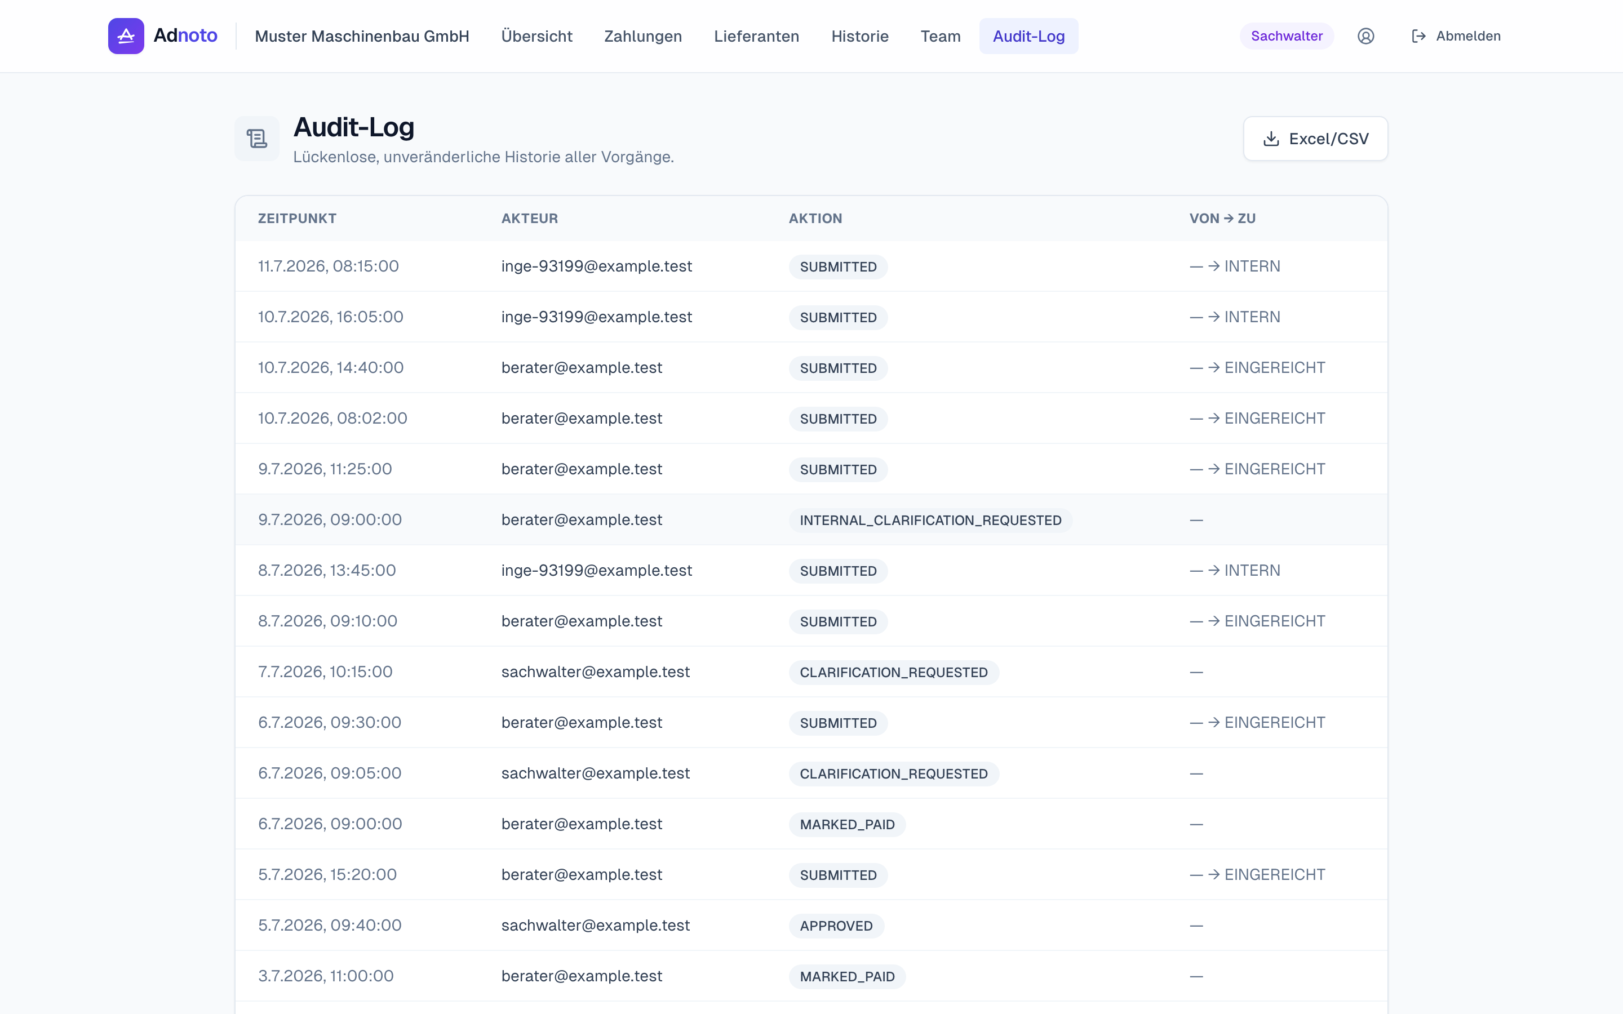Viewport: 1623px width, 1014px height.
Task: Click '— → EINGEREICHT' in the 8.7.2026, 09:10:00 row
Action: tap(1257, 621)
